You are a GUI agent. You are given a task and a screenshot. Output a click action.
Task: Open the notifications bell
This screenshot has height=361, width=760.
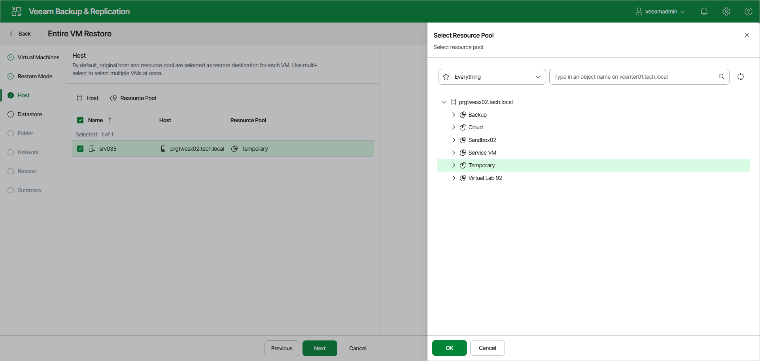coord(704,11)
